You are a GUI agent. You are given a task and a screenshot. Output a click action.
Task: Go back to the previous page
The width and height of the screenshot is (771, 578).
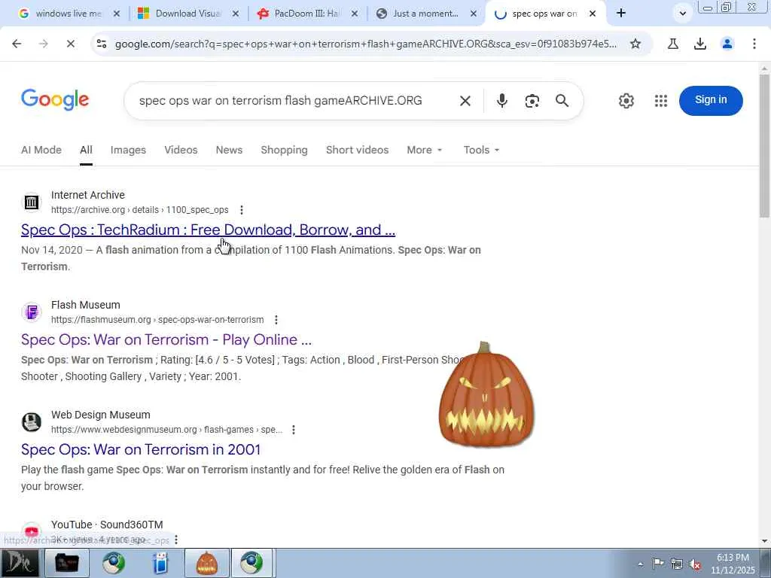click(17, 44)
